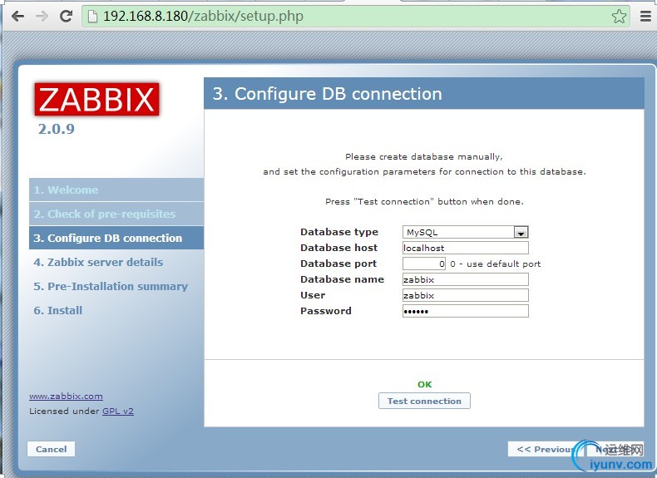Click the 'Password' label
The image size is (657, 478).
point(325,311)
